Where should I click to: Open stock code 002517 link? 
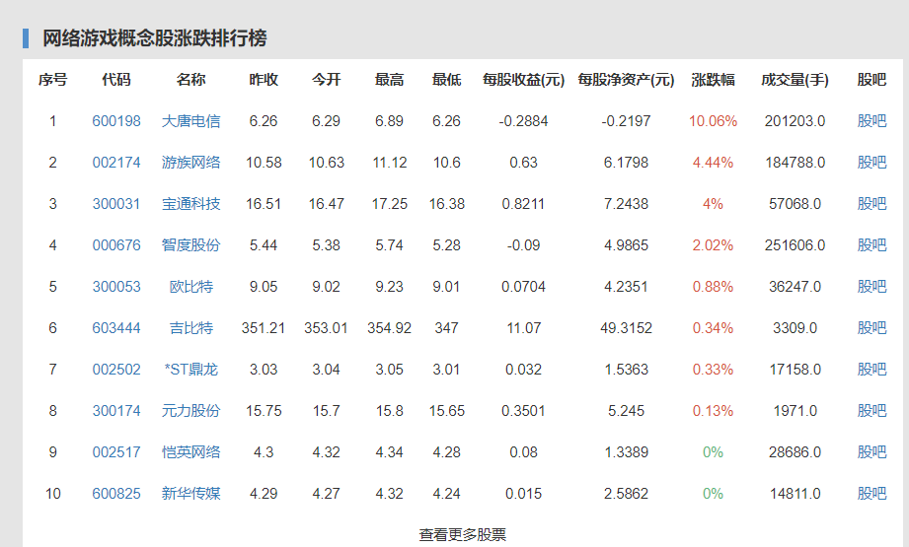(x=116, y=452)
